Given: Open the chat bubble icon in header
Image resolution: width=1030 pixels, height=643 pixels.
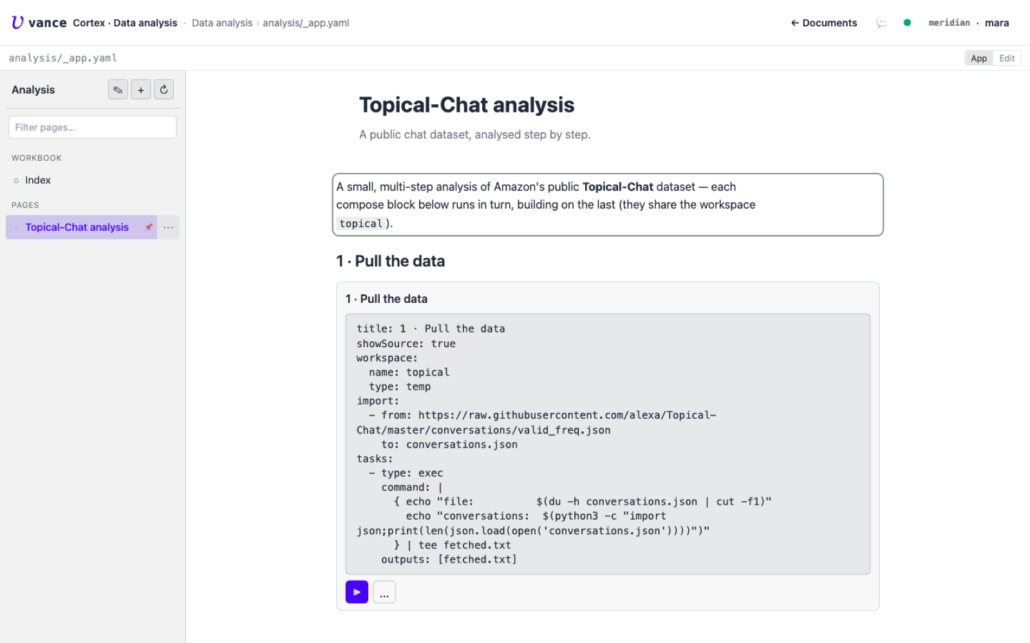Looking at the screenshot, I should 882,23.
